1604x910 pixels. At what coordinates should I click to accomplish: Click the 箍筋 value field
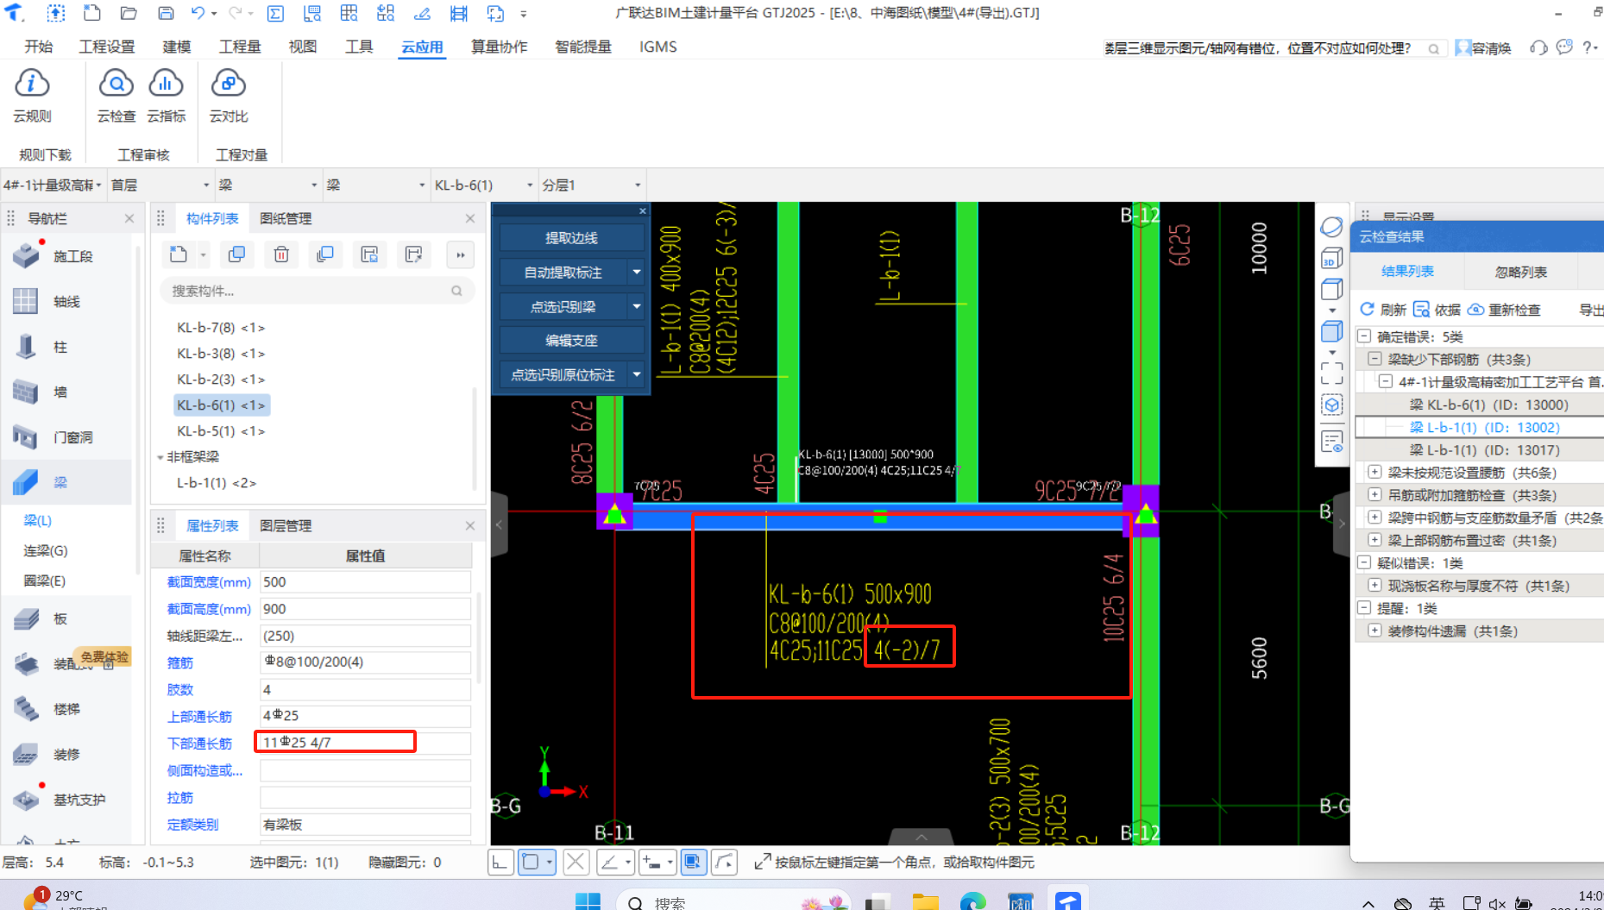365,662
